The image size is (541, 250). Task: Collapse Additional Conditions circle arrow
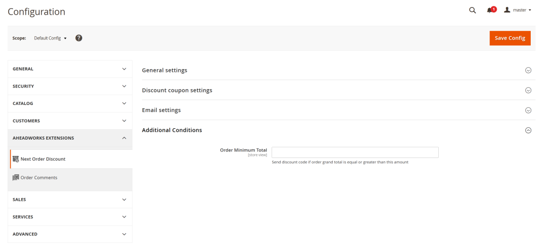point(528,130)
